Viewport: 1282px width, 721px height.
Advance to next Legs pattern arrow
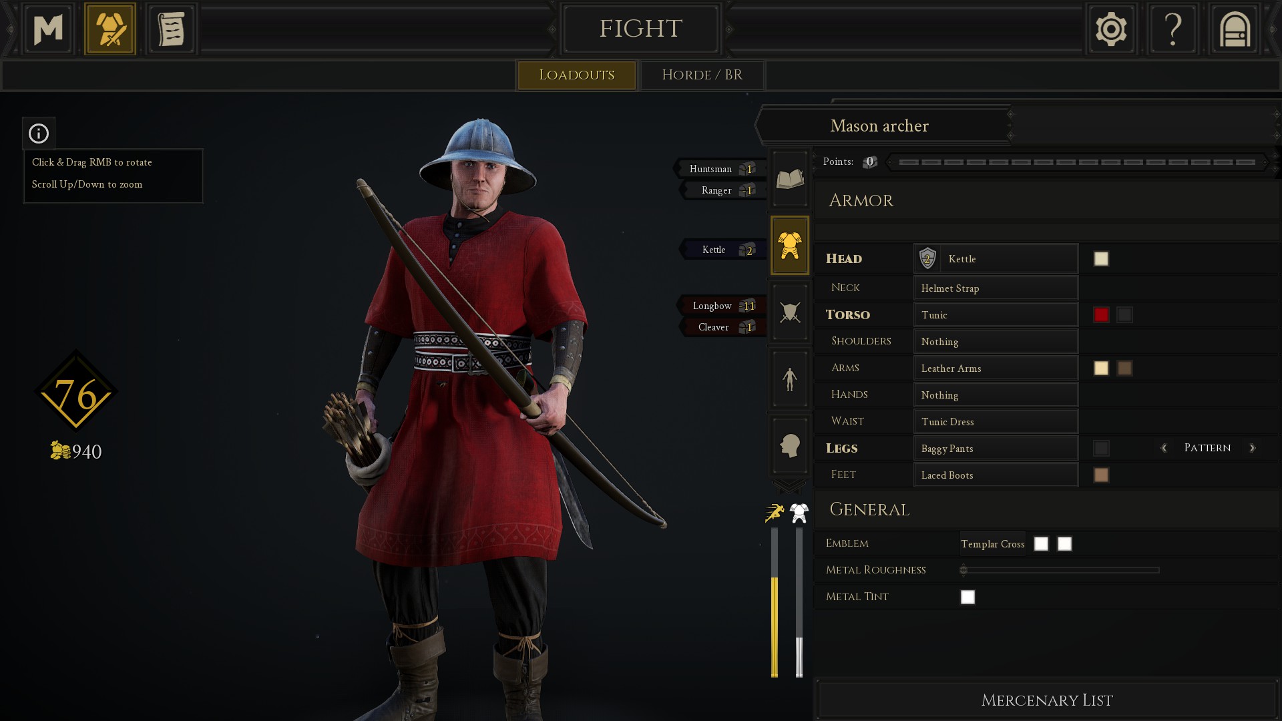tap(1252, 448)
